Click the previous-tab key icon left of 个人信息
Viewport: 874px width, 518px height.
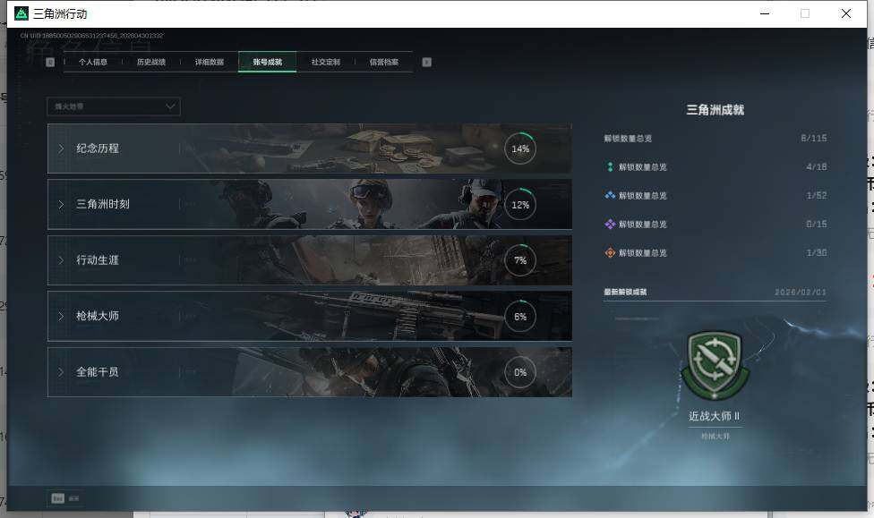tap(50, 62)
